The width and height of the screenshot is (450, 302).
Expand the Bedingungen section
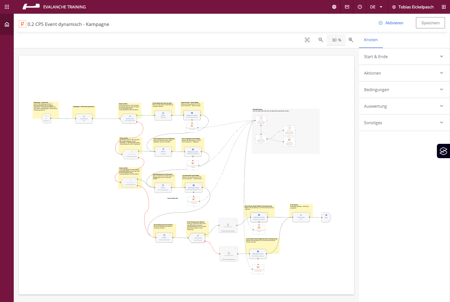click(404, 90)
